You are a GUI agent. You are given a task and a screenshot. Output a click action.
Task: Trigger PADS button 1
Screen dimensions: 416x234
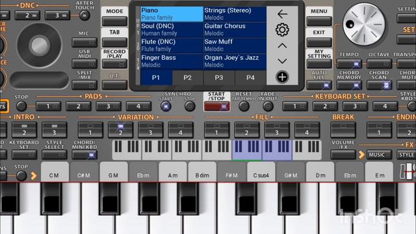pyautogui.click(x=48, y=107)
